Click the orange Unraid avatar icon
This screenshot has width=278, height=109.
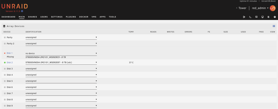272,8
